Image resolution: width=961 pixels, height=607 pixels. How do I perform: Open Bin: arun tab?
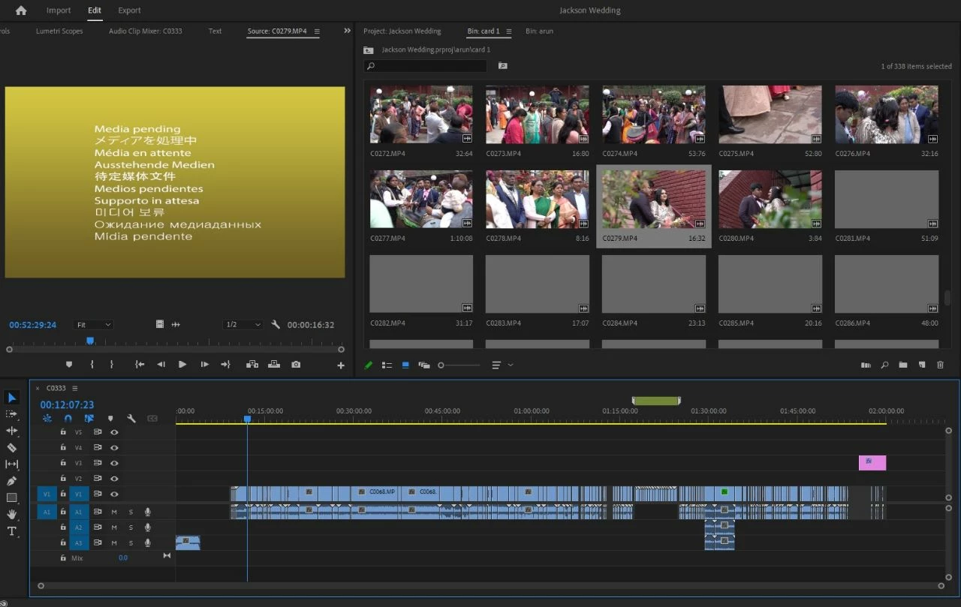click(539, 32)
